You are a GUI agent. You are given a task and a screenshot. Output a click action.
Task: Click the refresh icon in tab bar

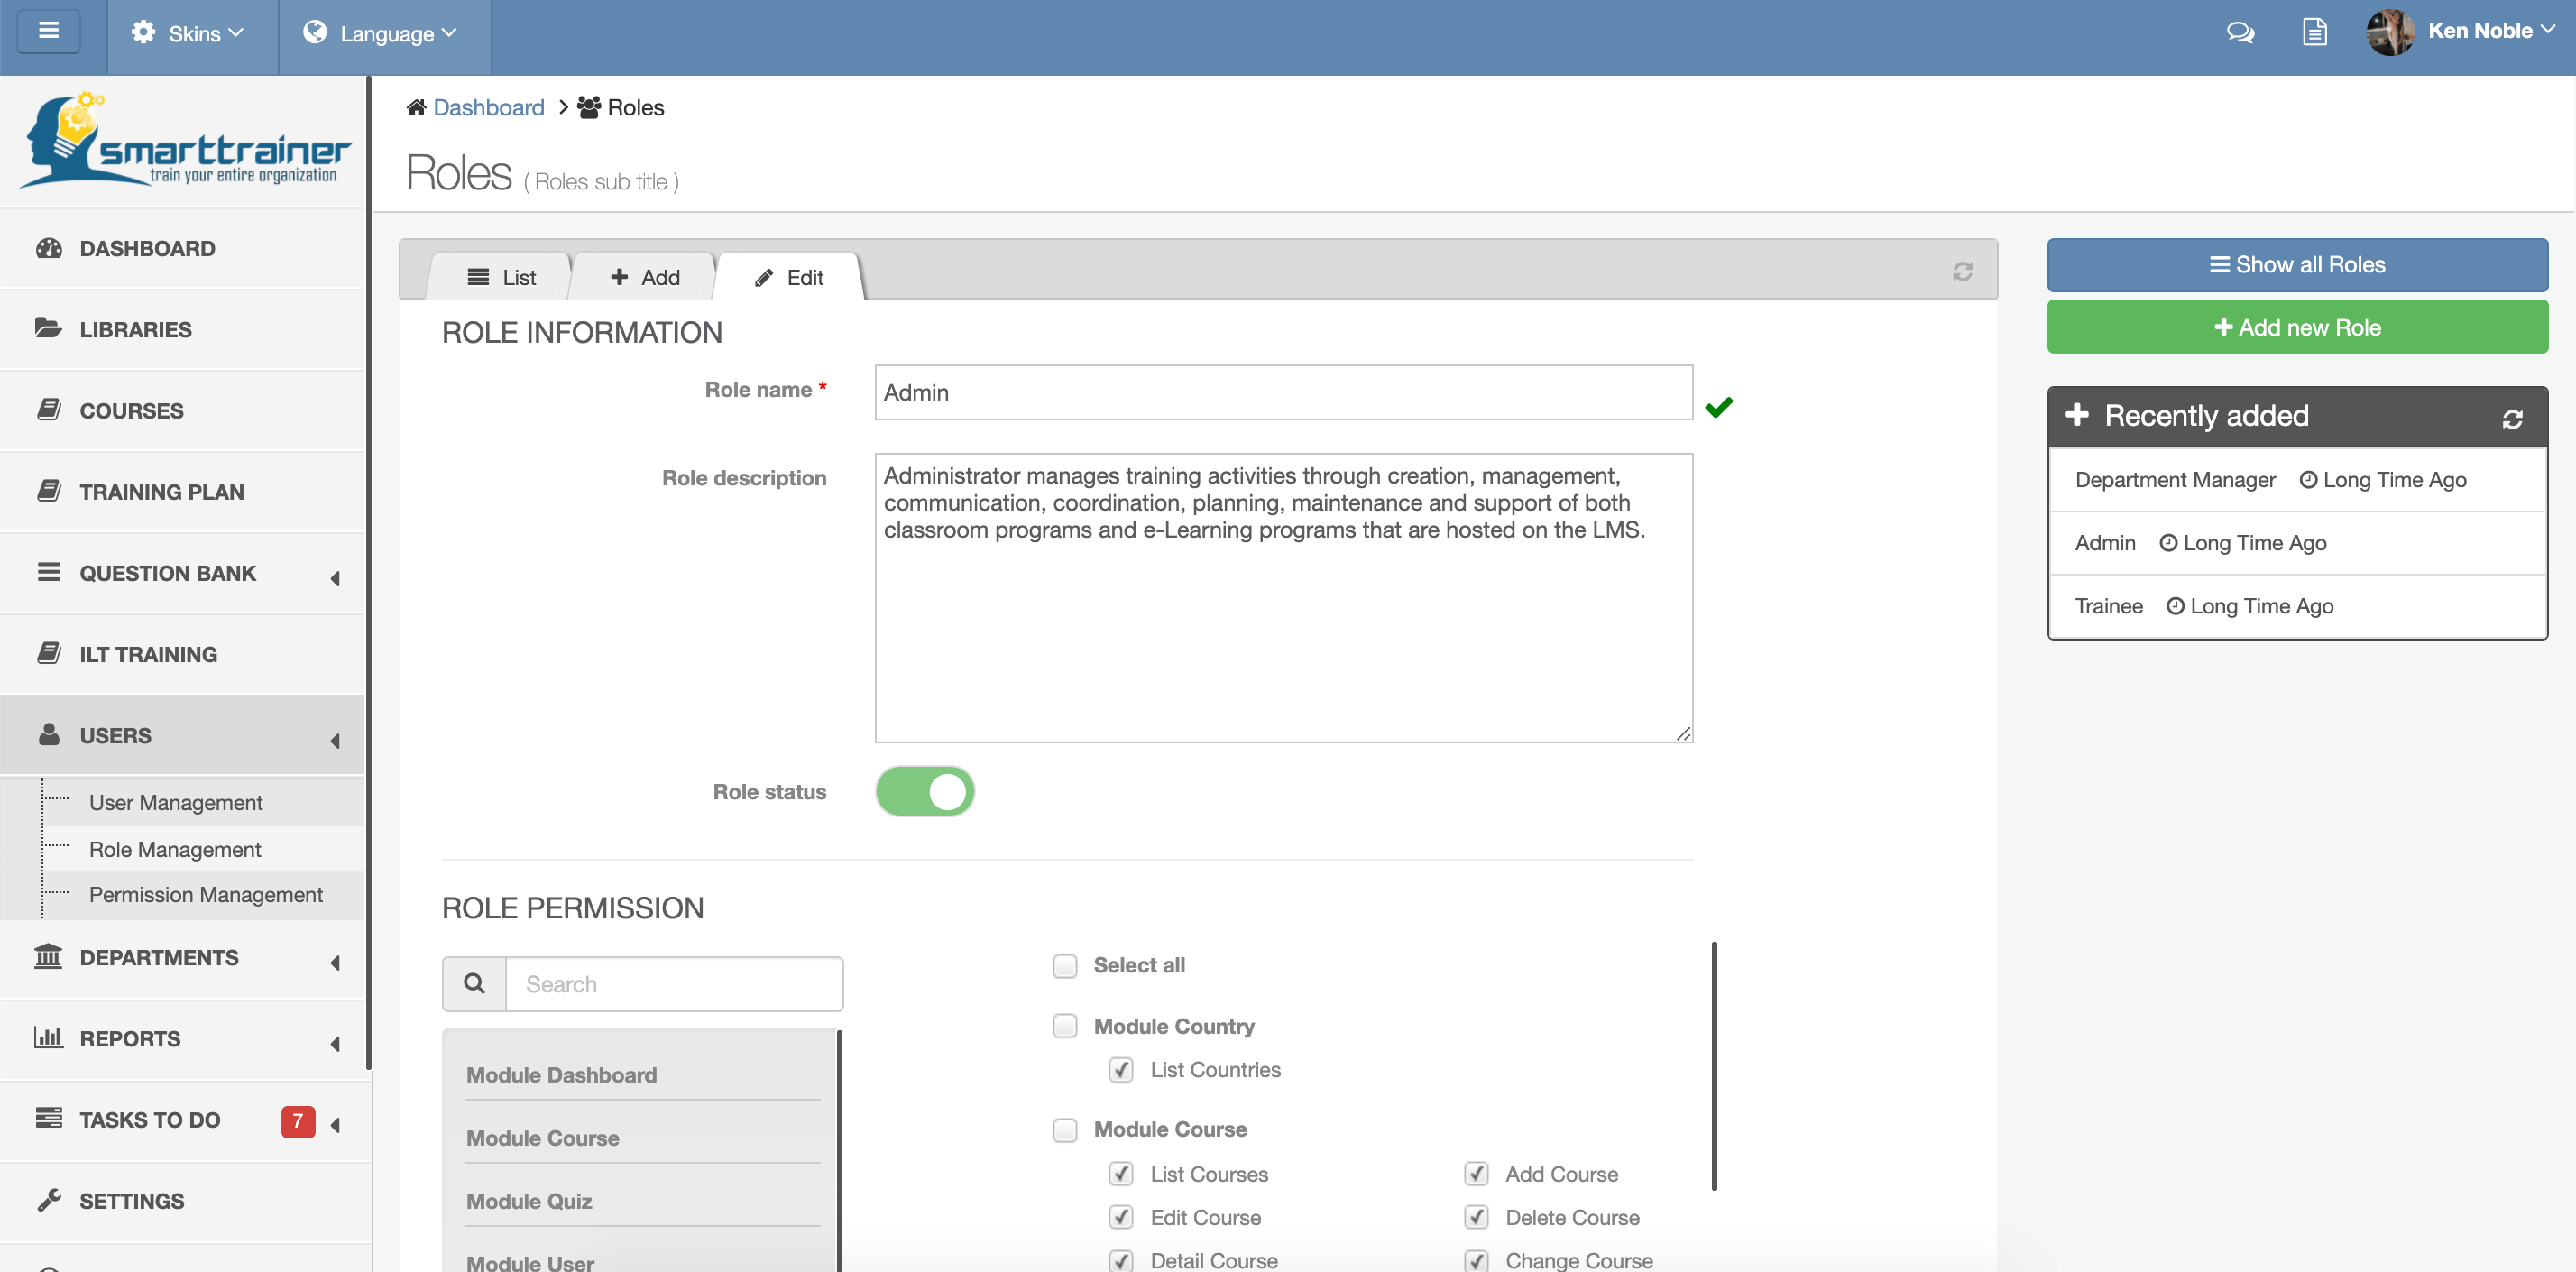(1962, 271)
